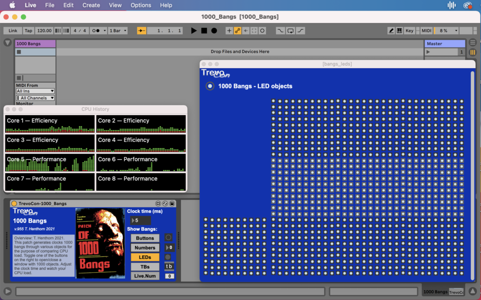Image resolution: width=481 pixels, height=300 pixels.
Task: Toggle TrevoCon-1000_Bangs device activator
Action: pyautogui.click(x=14, y=204)
